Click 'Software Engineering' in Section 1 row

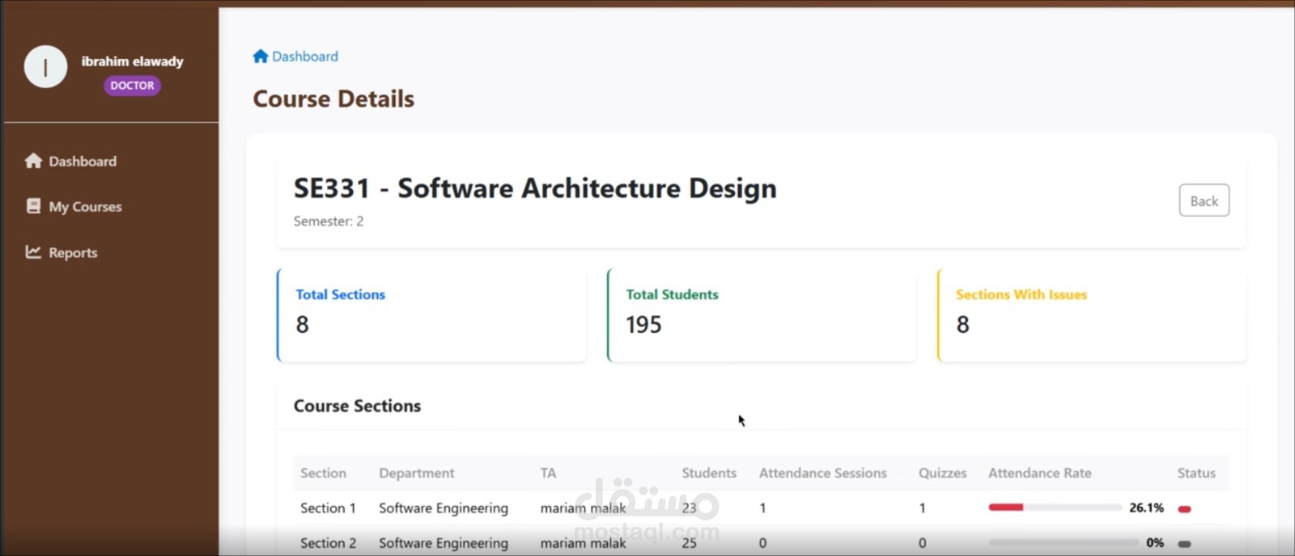(x=444, y=508)
